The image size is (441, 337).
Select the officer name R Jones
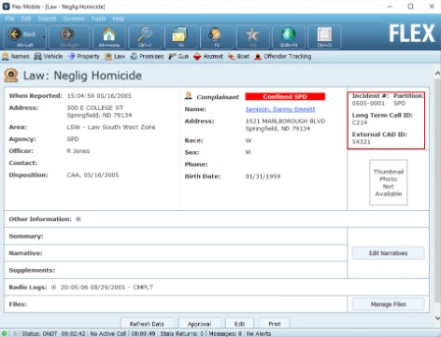pyautogui.click(x=78, y=151)
